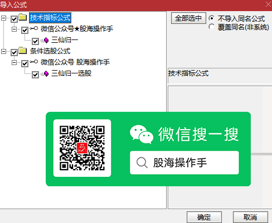Viewport: 272px width, 223px height.
Task: Choose the 不导入同名公式 radio option
Action: pos(211,18)
